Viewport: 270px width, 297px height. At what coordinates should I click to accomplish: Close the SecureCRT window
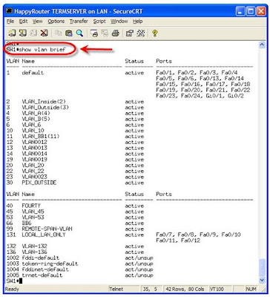point(261,11)
